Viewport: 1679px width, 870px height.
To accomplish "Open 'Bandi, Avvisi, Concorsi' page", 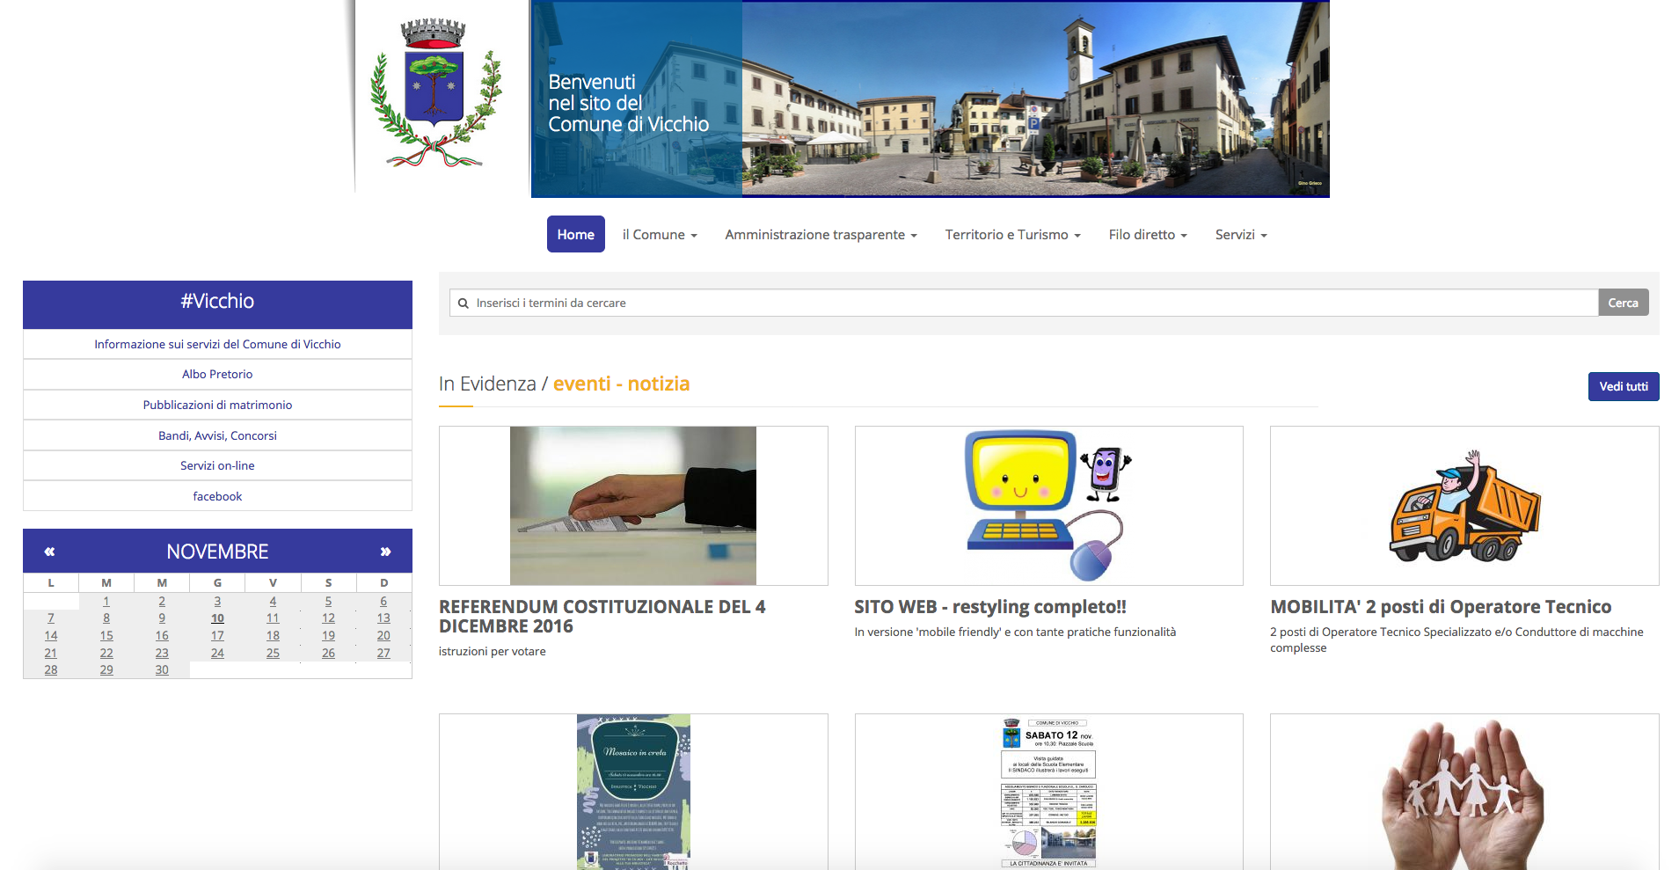I will (216, 435).
